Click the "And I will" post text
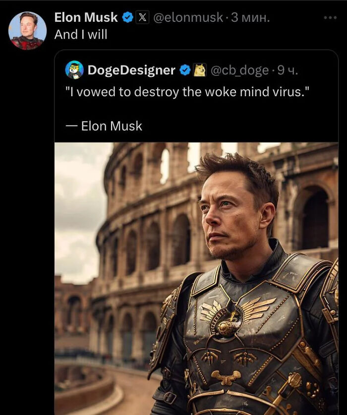This screenshot has height=415, width=347. (81, 34)
